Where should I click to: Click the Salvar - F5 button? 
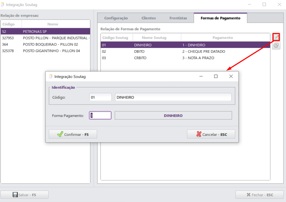coord(24,195)
